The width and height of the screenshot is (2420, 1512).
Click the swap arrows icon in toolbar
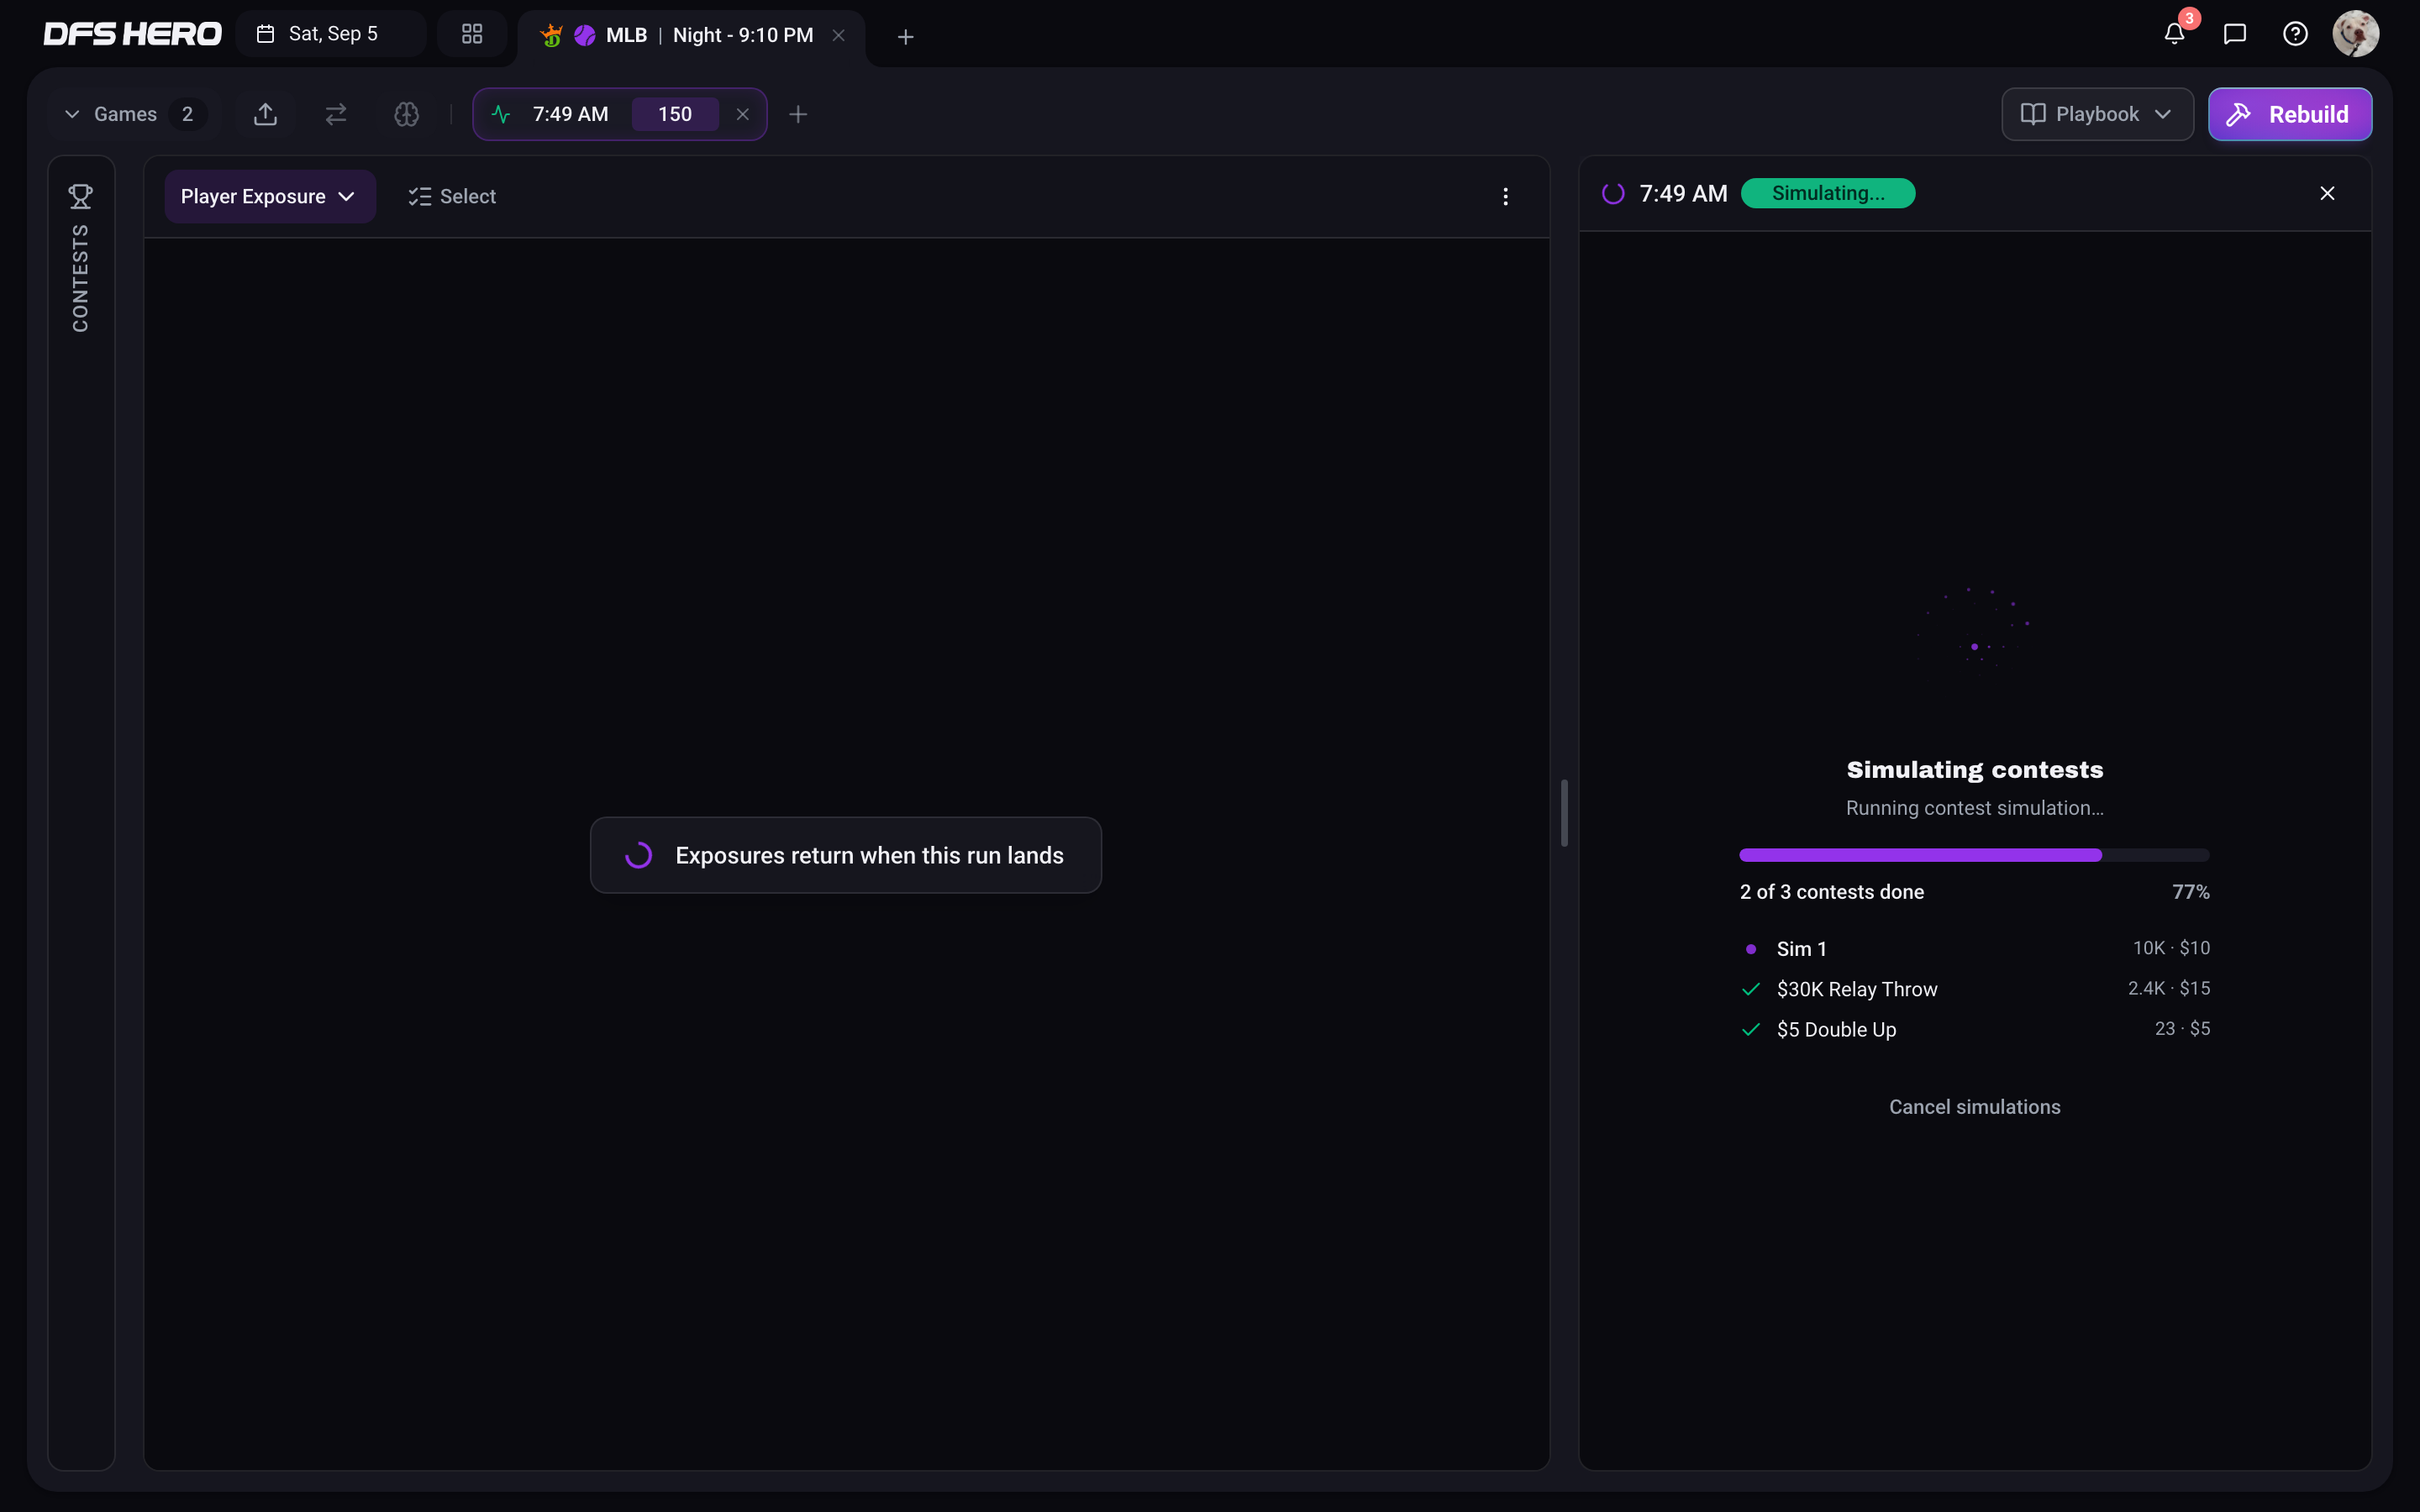tap(336, 114)
